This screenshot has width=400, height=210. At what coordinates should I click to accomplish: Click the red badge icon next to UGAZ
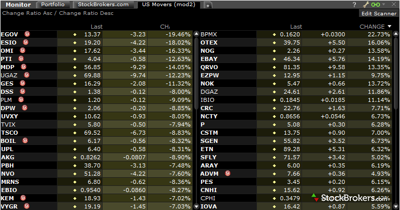27,75
